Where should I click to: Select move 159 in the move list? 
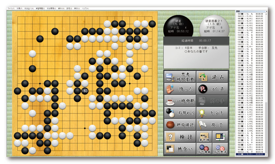pyautogui.click(x=250, y=145)
